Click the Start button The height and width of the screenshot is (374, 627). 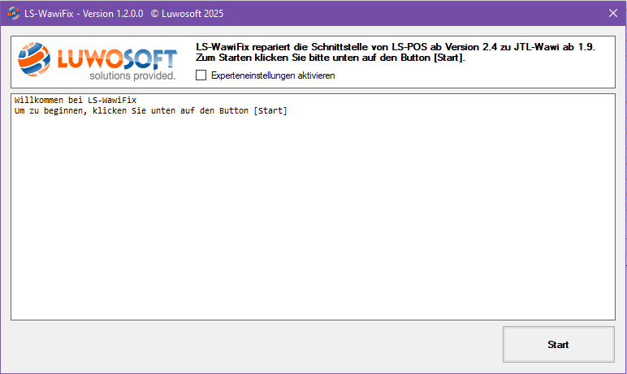558,345
